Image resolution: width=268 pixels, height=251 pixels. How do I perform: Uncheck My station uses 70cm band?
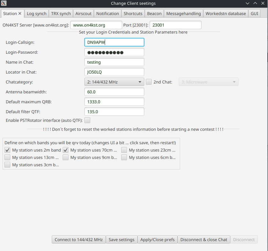(x=66, y=150)
